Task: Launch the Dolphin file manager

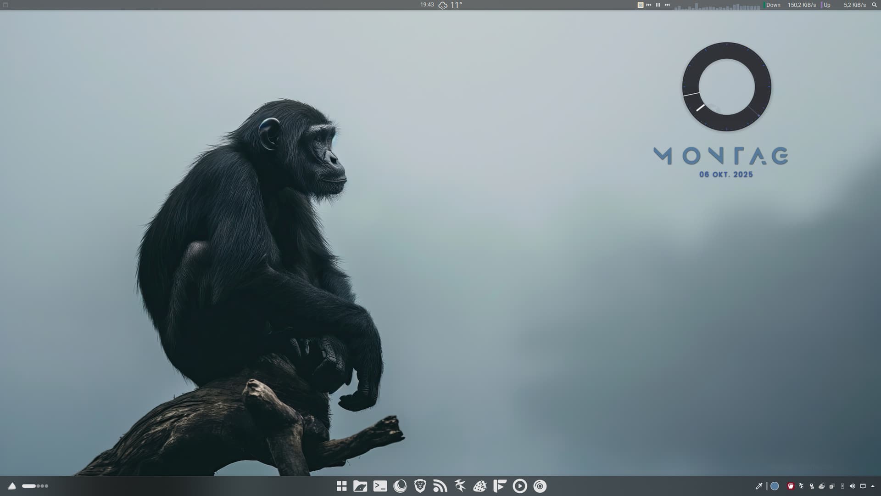Action: pyautogui.click(x=360, y=486)
